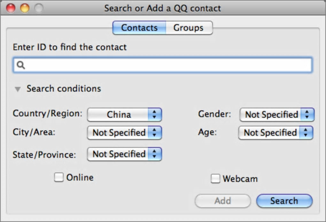
Task: Click the State/Province dropdown stepper arrows
Action: pyautogui.click(x=155, y=154)
